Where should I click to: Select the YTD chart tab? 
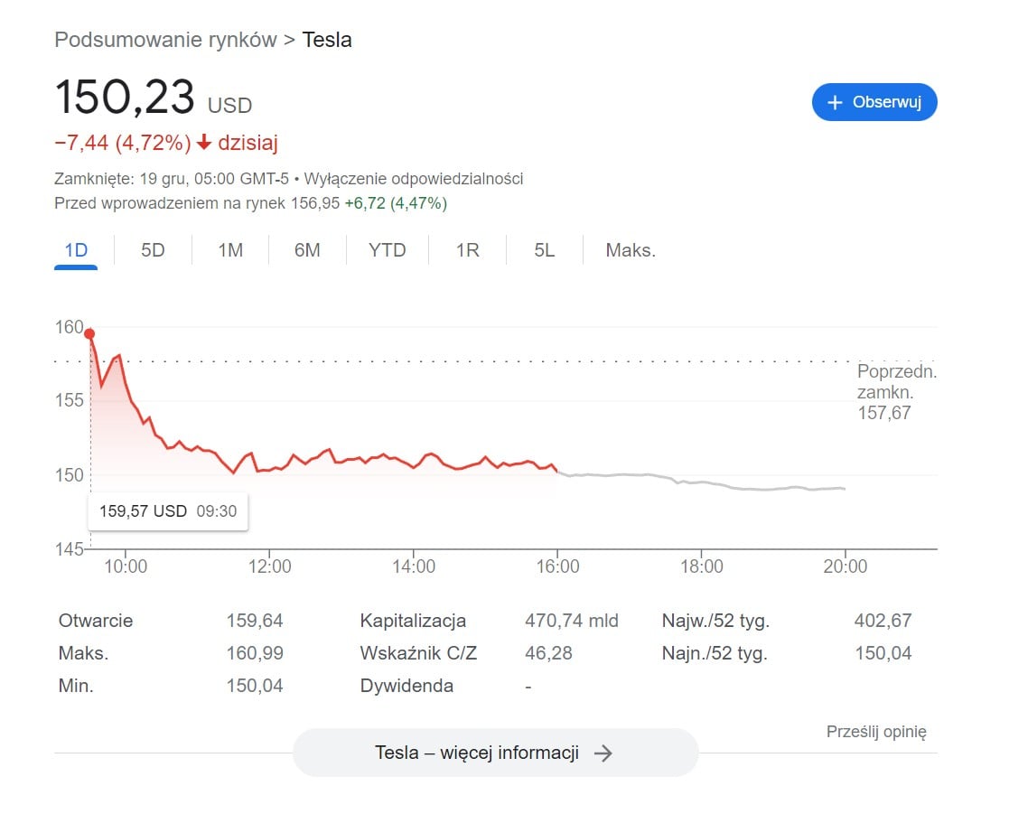click(x=387, y=250)
